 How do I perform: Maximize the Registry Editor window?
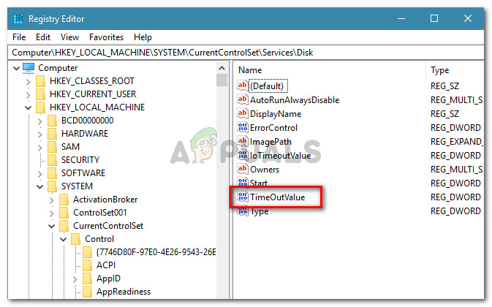click(434, 19)
